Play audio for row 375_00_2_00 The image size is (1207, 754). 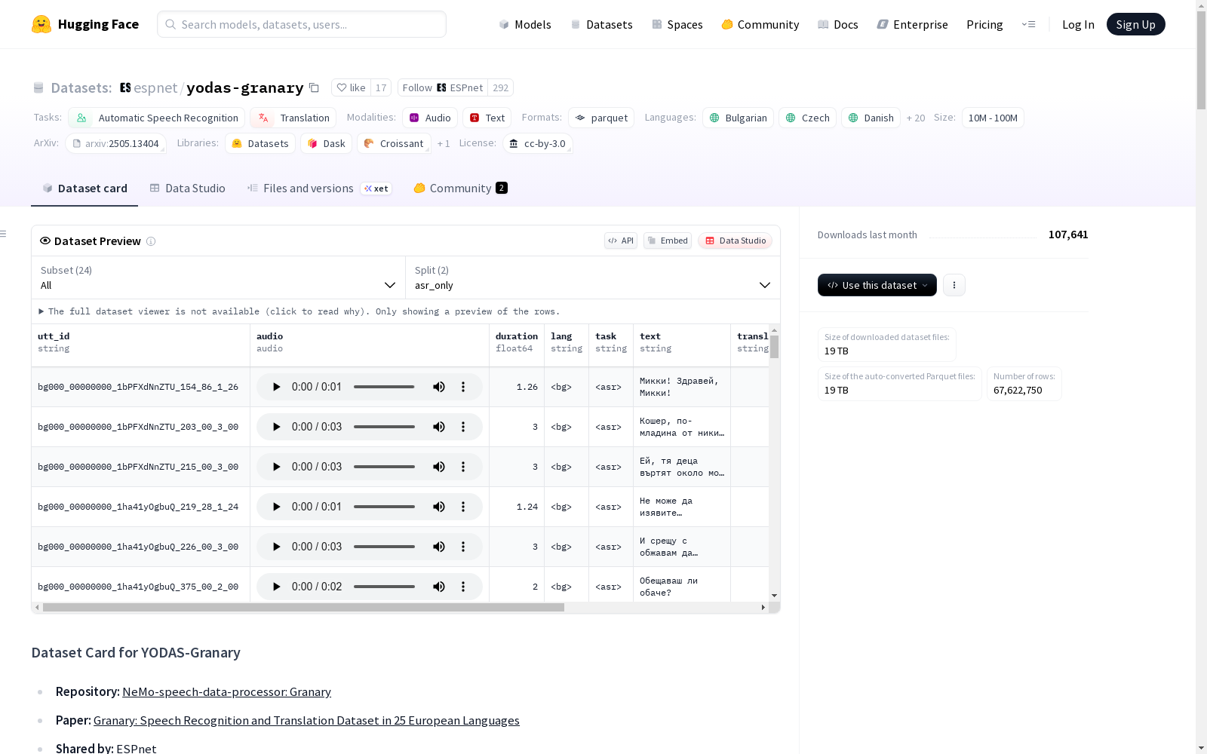[x=276, y=587]
